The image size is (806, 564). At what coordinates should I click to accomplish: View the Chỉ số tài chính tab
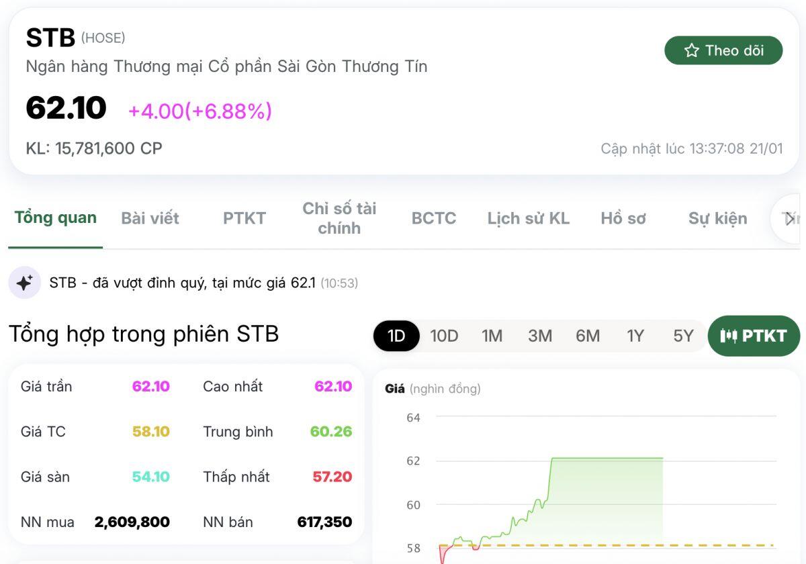point(340,218)
